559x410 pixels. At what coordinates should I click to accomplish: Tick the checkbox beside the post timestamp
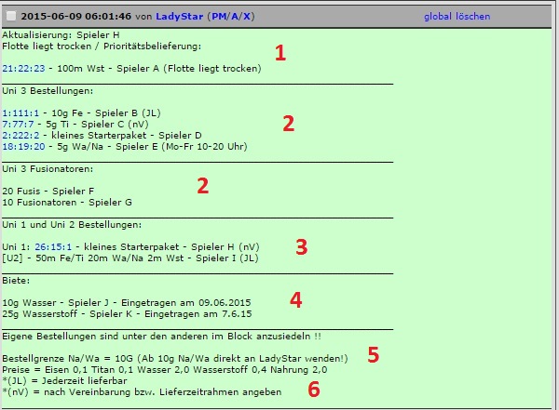pyautogui.click(x=12, y=17)
